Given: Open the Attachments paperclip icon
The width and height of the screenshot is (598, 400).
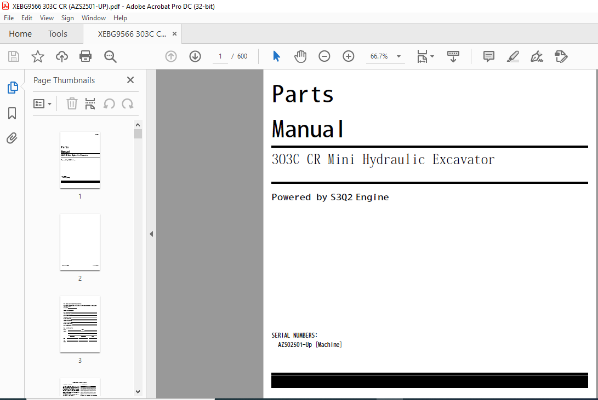Looking at the screenshot, I should (12, 138).
